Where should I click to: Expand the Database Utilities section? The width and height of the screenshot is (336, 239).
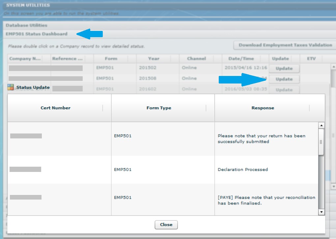coord(26,25)
